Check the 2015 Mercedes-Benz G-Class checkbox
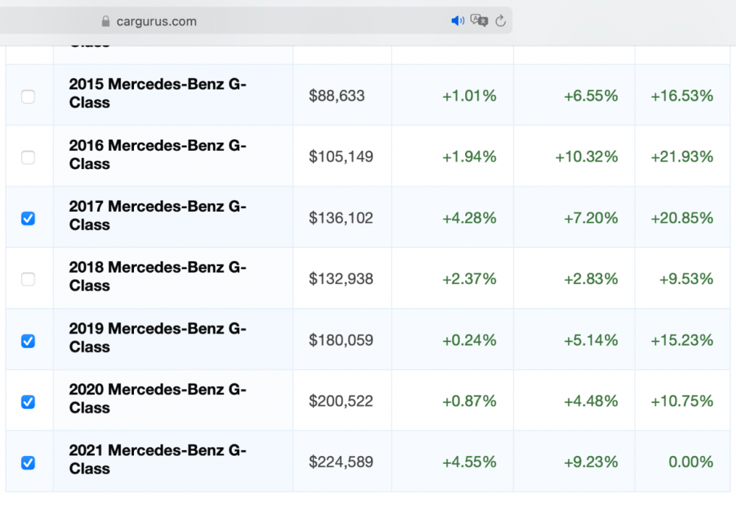The width and height of the screenshot is (736, 514). click(28, 96)
